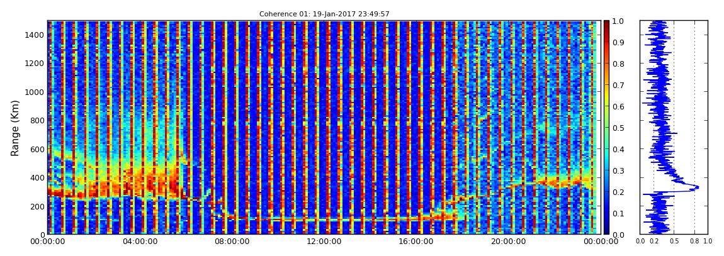724x256 pixels.
Task: Click the colorbar '0.1' tick label
Action: click(618, 214)
